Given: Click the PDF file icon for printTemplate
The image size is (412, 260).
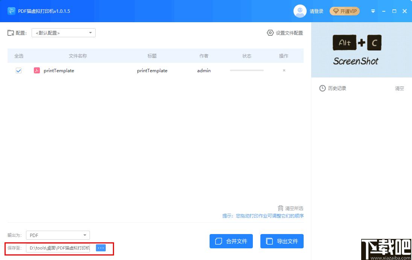Looking at the screenshot, I should 37,70.
